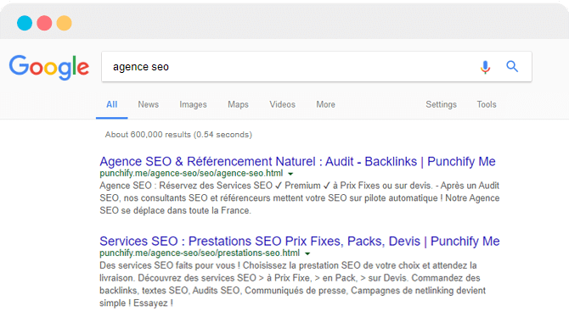
Task: Select the All tab
Action: [112, 104]
